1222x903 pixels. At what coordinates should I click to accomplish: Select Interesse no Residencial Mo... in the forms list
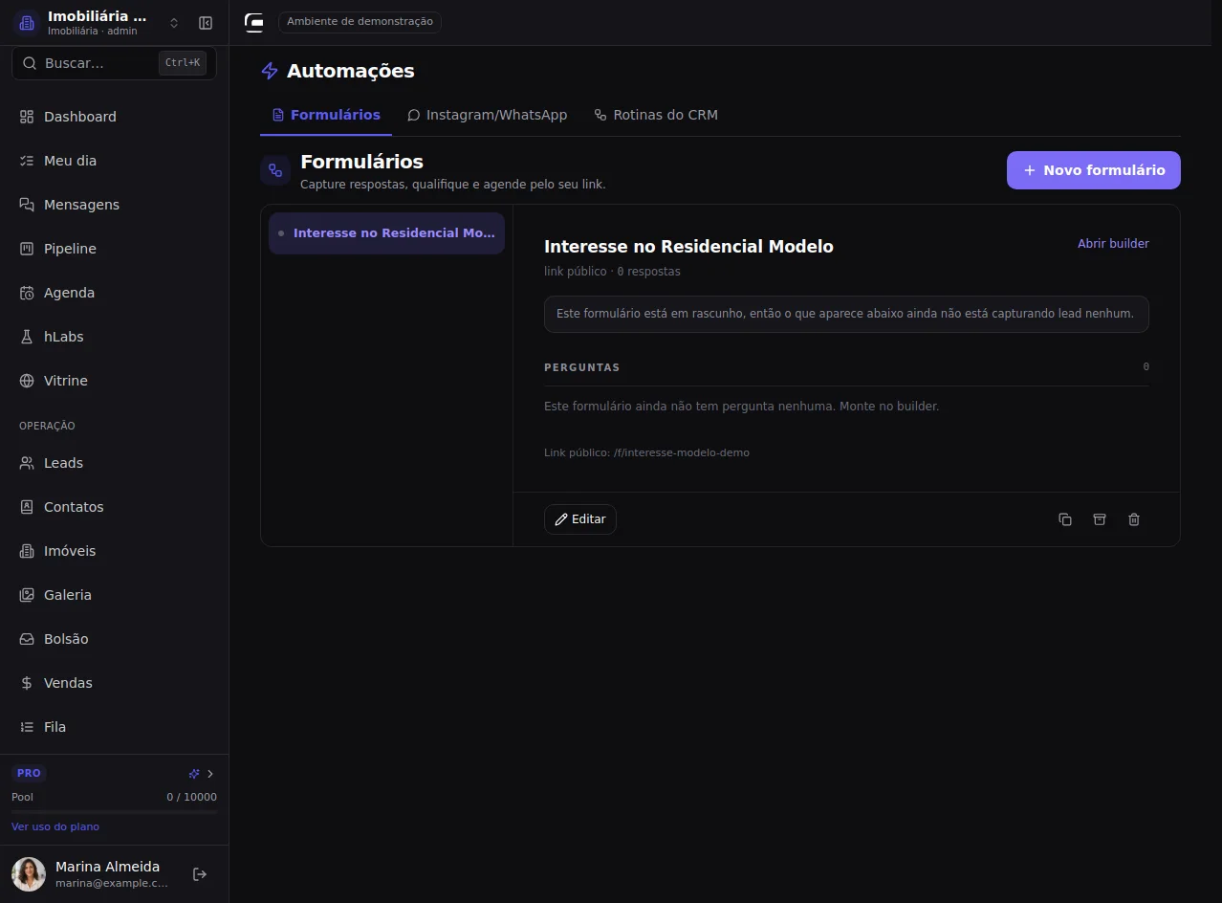pyautogui.click(x=386, y=233)
